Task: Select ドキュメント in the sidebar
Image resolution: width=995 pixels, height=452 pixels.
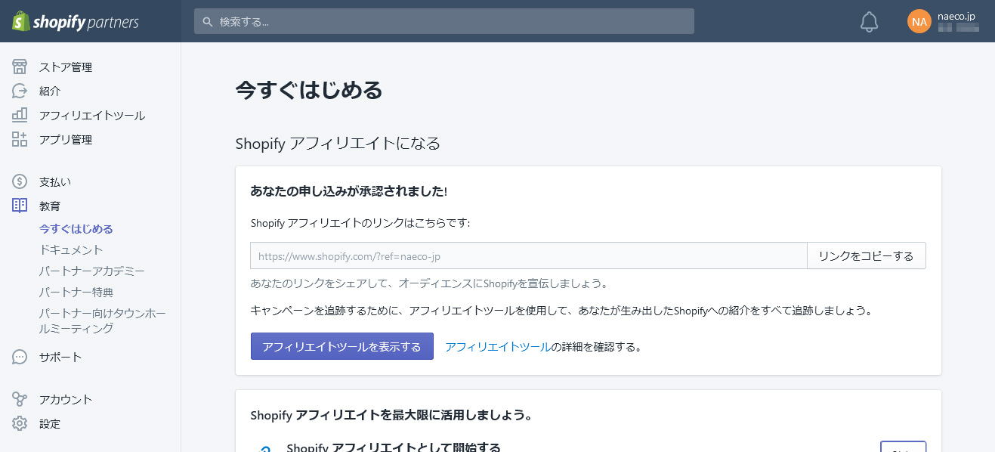Action: click(x=71, y=249)
